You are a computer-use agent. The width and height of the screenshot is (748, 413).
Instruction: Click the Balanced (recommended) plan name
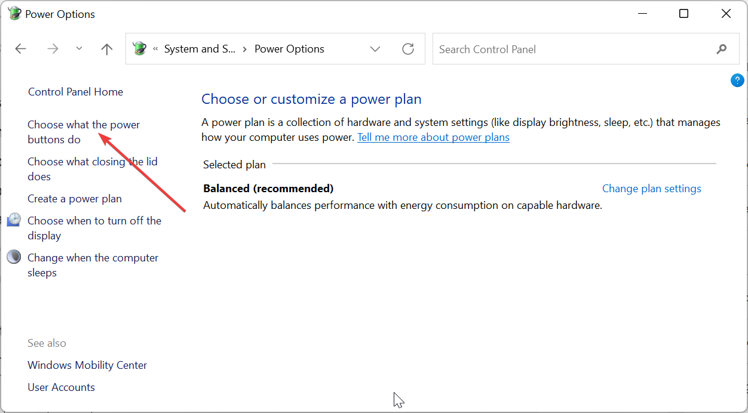[268, 189]
